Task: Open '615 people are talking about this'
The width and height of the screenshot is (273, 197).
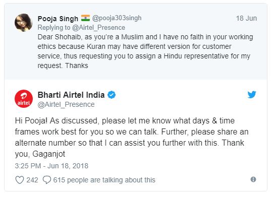Action: click(104, 180)
